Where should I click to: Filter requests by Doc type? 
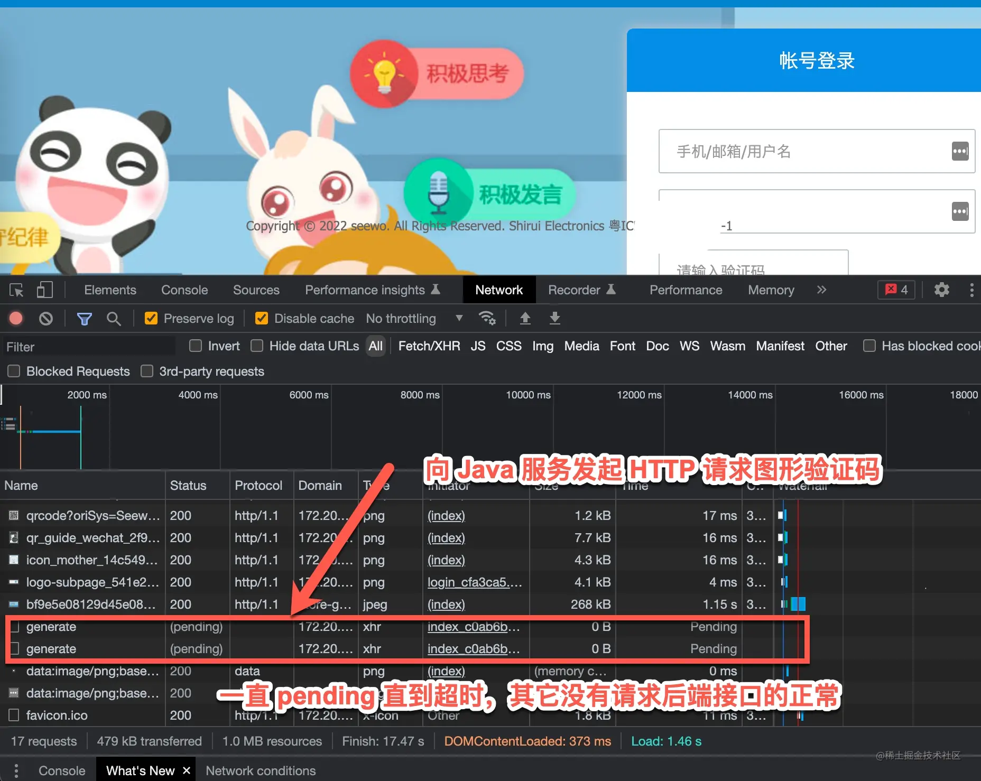pyautogui.click(x=657, y=346)
